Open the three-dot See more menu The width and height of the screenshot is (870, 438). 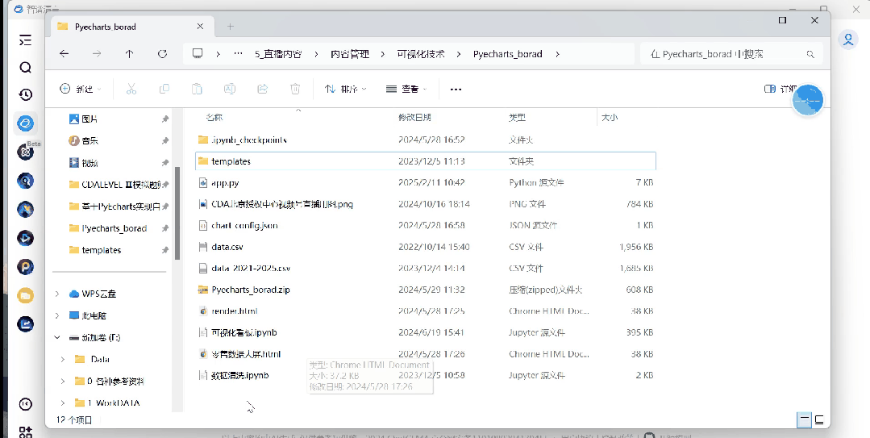coord(456,89)
